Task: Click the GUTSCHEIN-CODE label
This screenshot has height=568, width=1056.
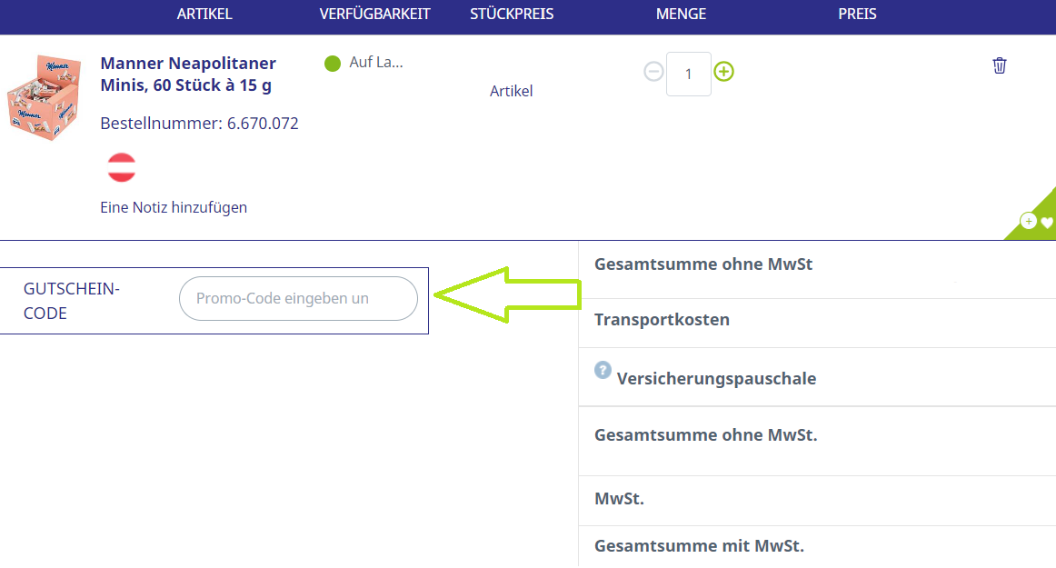Action: click(x=72, y=301)
